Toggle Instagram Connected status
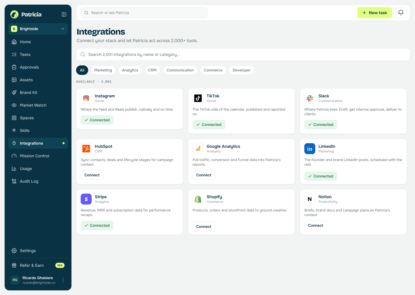The width and height of the screenshot is (415, 295). (97, 120)
